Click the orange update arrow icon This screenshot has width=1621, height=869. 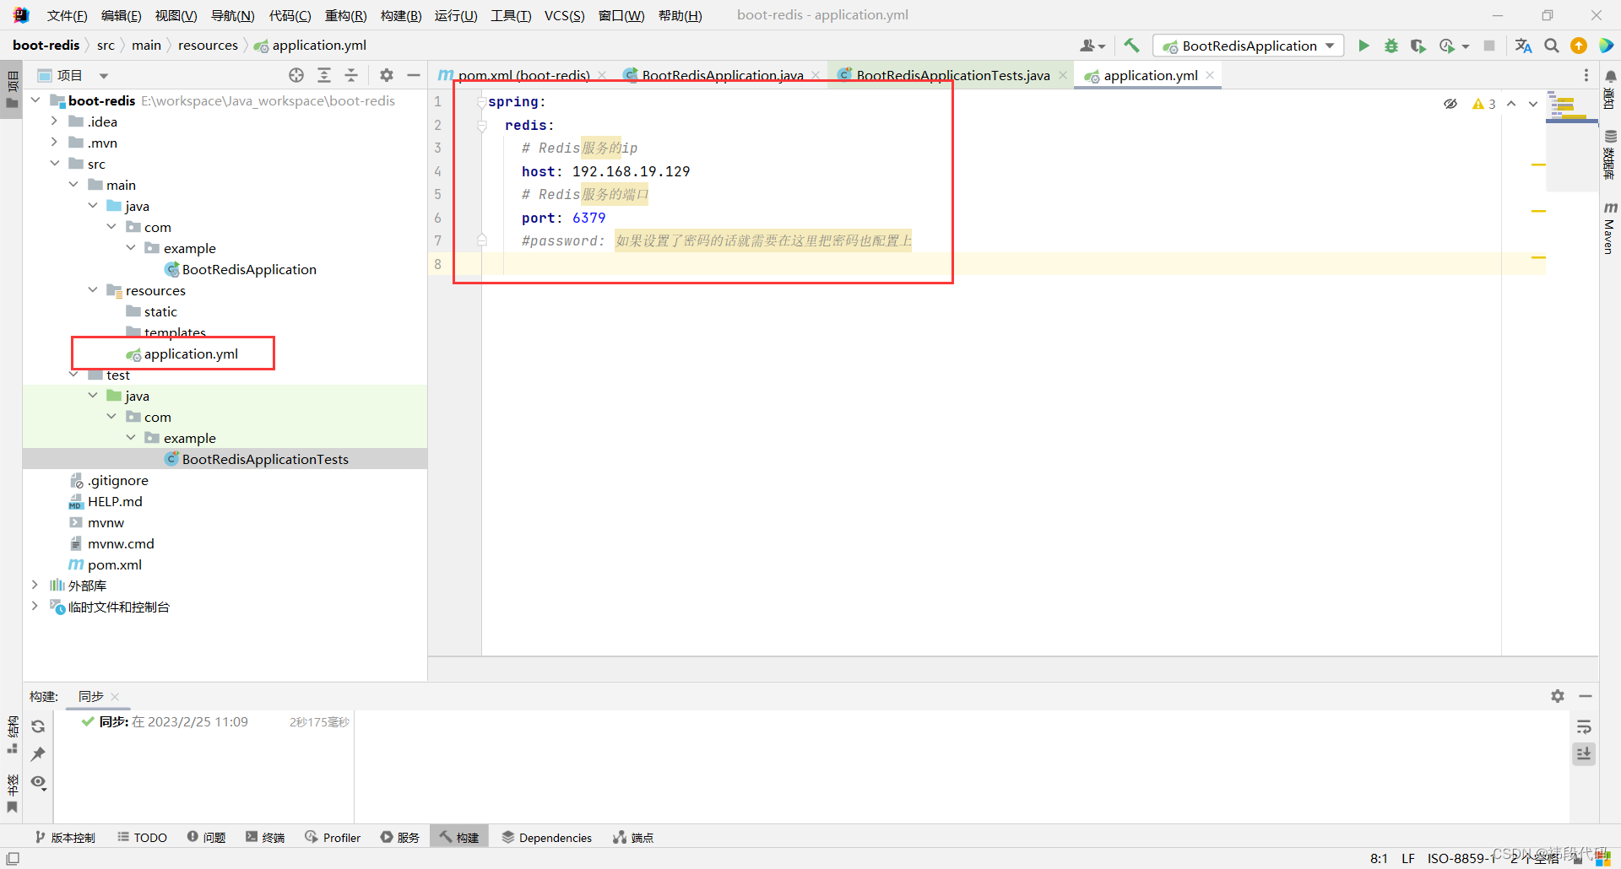click(1579, 46)
